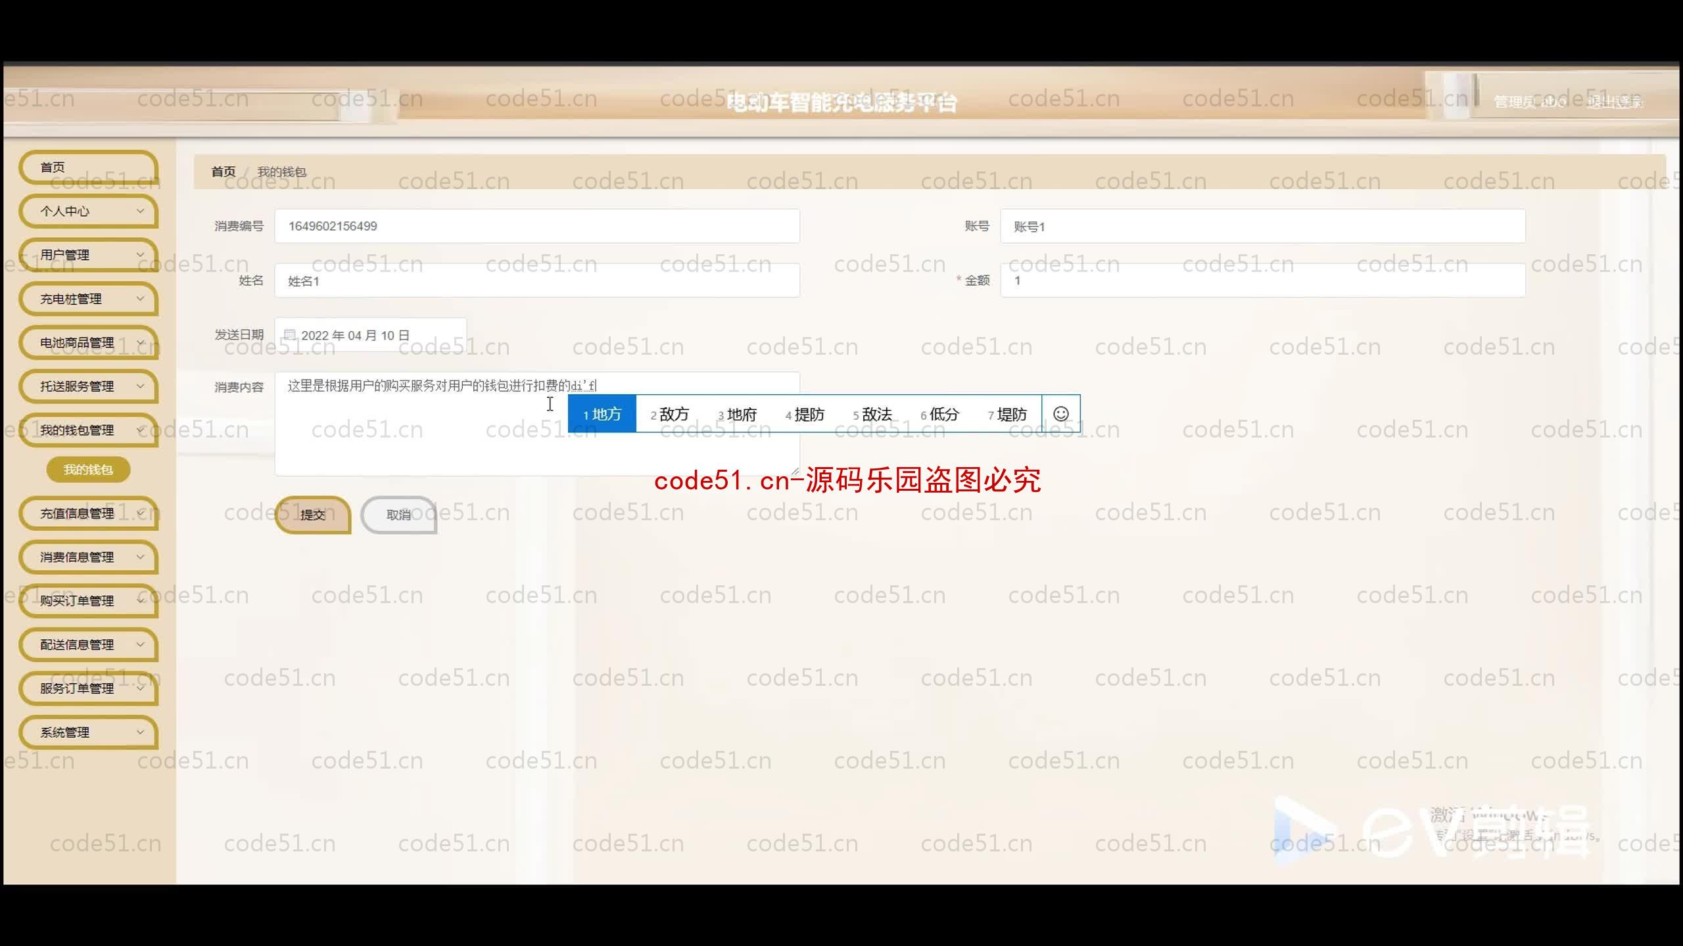This screenshot has width=1683, height=946.
Task: Expand the 托送服务管理 sidebar menu
Action: (x=89, y=386)
